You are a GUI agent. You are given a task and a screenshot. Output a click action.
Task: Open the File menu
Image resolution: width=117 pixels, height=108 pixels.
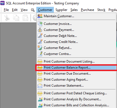(6, 10)
